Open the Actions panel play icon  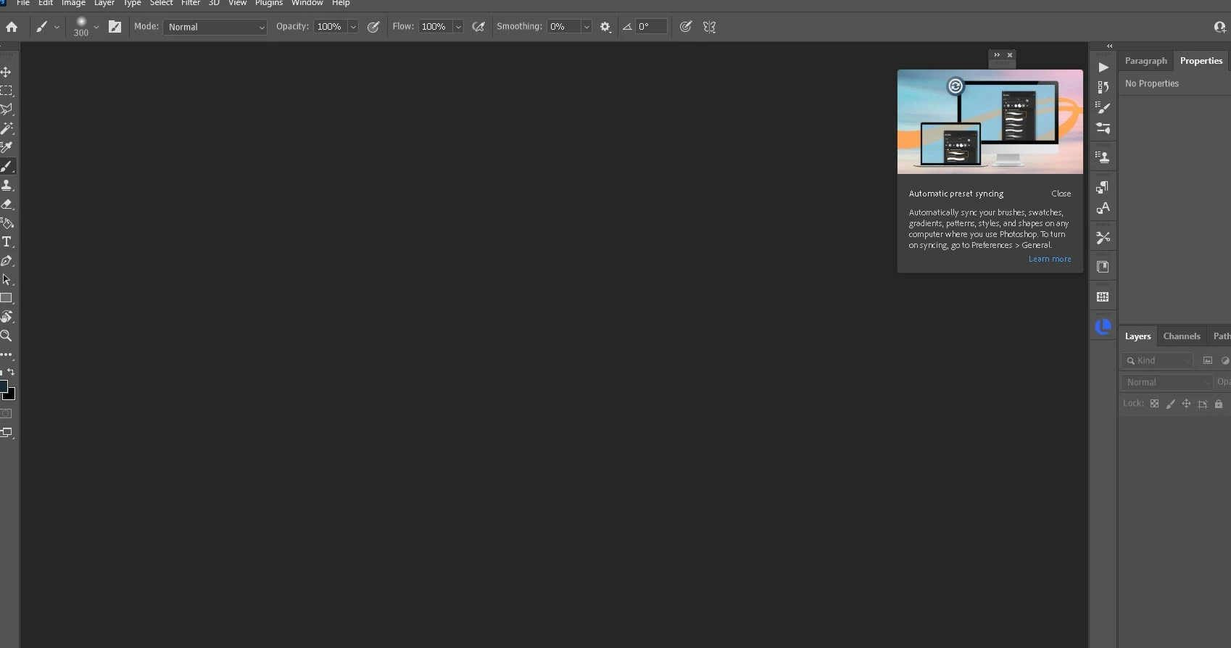click(1103, 67)
